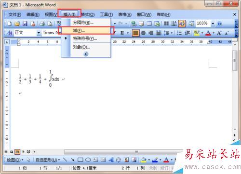Open the 工具(T) Tools menu
The width and height of the screenshot is (241, 174).
[107, 14]
